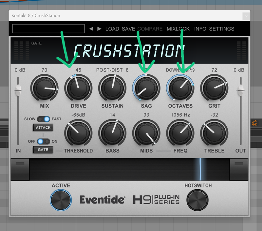This screenshot has width=262, height=231.
Task: Toggle MIXLOCK in the top bar
Action: click(x=178, y=29)
